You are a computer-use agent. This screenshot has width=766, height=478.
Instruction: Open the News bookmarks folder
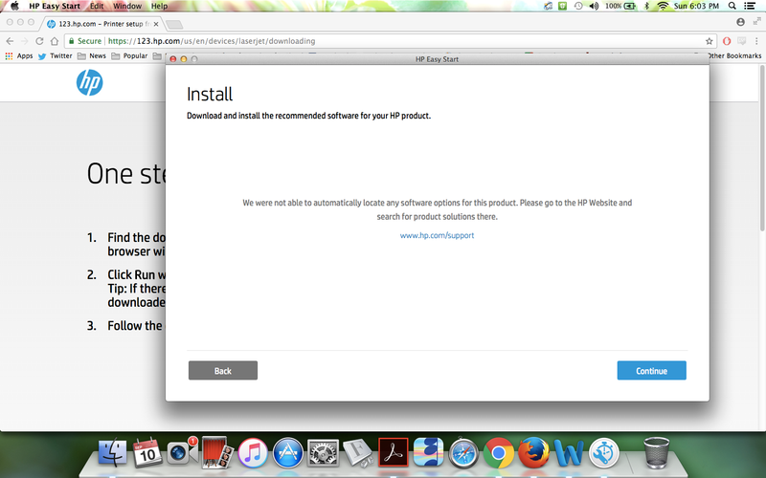click(91, 55)
